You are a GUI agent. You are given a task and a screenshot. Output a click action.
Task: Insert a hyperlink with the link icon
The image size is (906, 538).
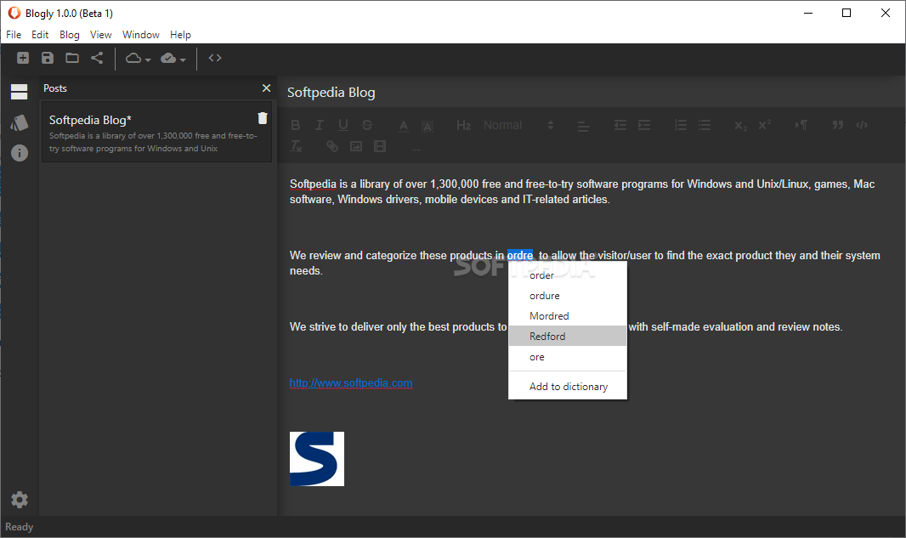pyautogui.click(x=331, y=146)
